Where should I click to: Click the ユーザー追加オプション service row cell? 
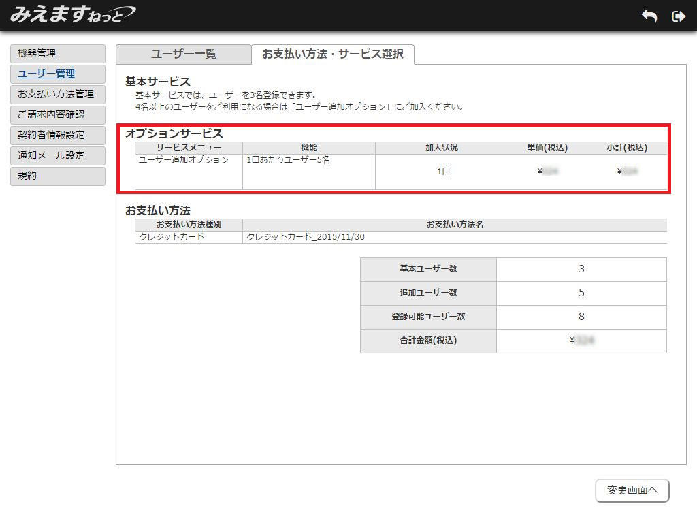184,160
